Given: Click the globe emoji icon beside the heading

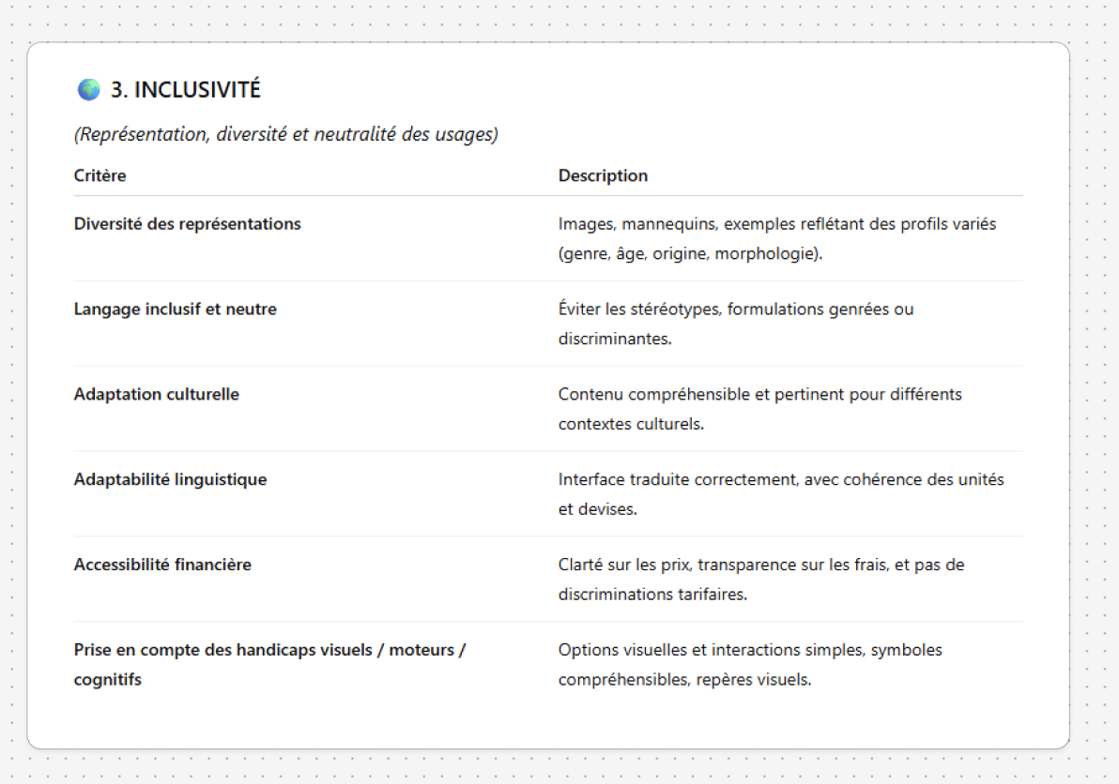Looking at the screenshot, I should click(88, 90).
